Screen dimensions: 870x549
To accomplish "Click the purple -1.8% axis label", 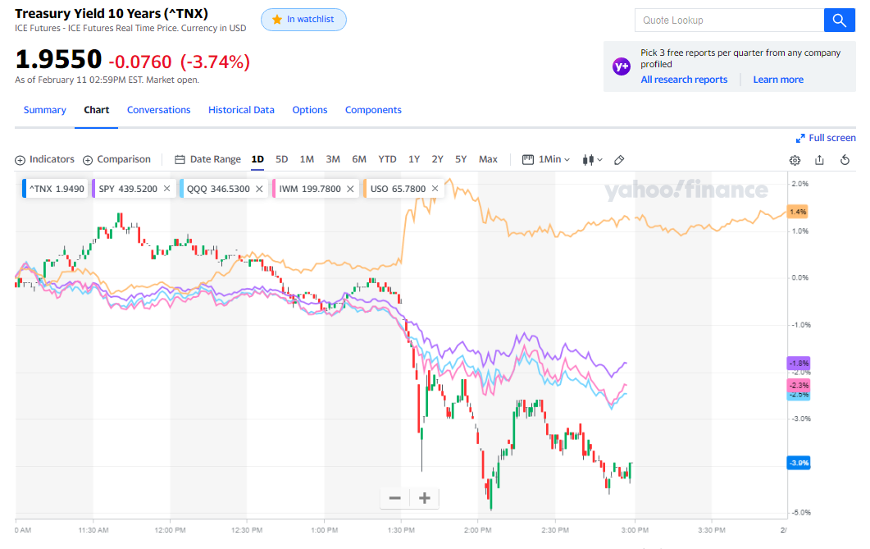I will [799, 363].
